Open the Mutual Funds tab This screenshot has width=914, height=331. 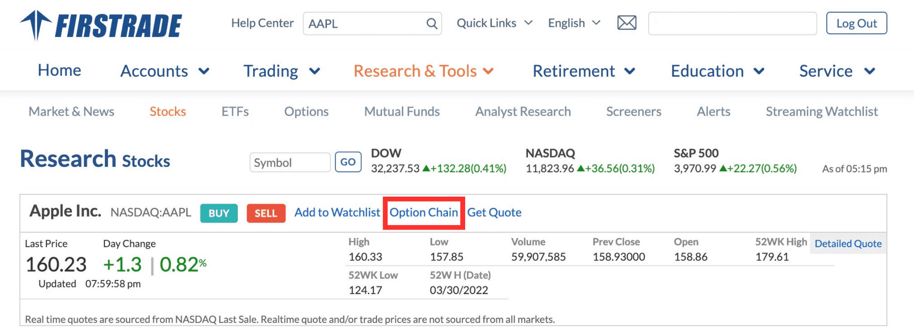coord(402,112)
